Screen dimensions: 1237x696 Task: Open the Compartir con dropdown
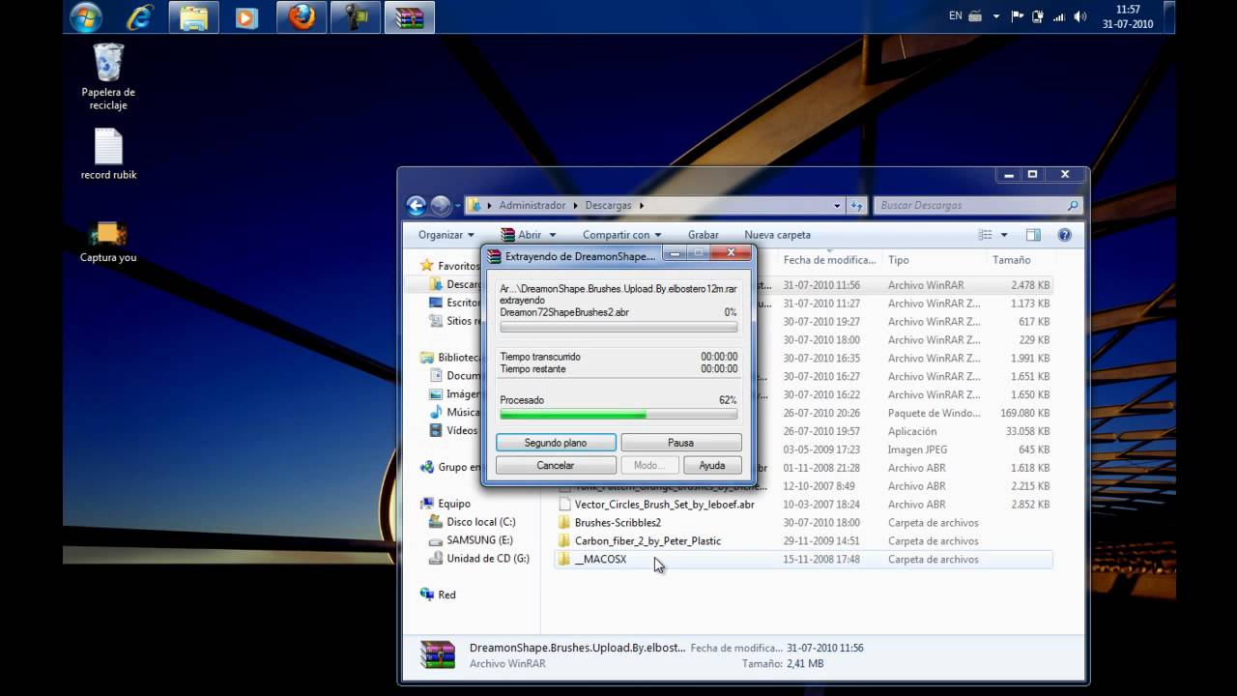(x=621, y=235)
